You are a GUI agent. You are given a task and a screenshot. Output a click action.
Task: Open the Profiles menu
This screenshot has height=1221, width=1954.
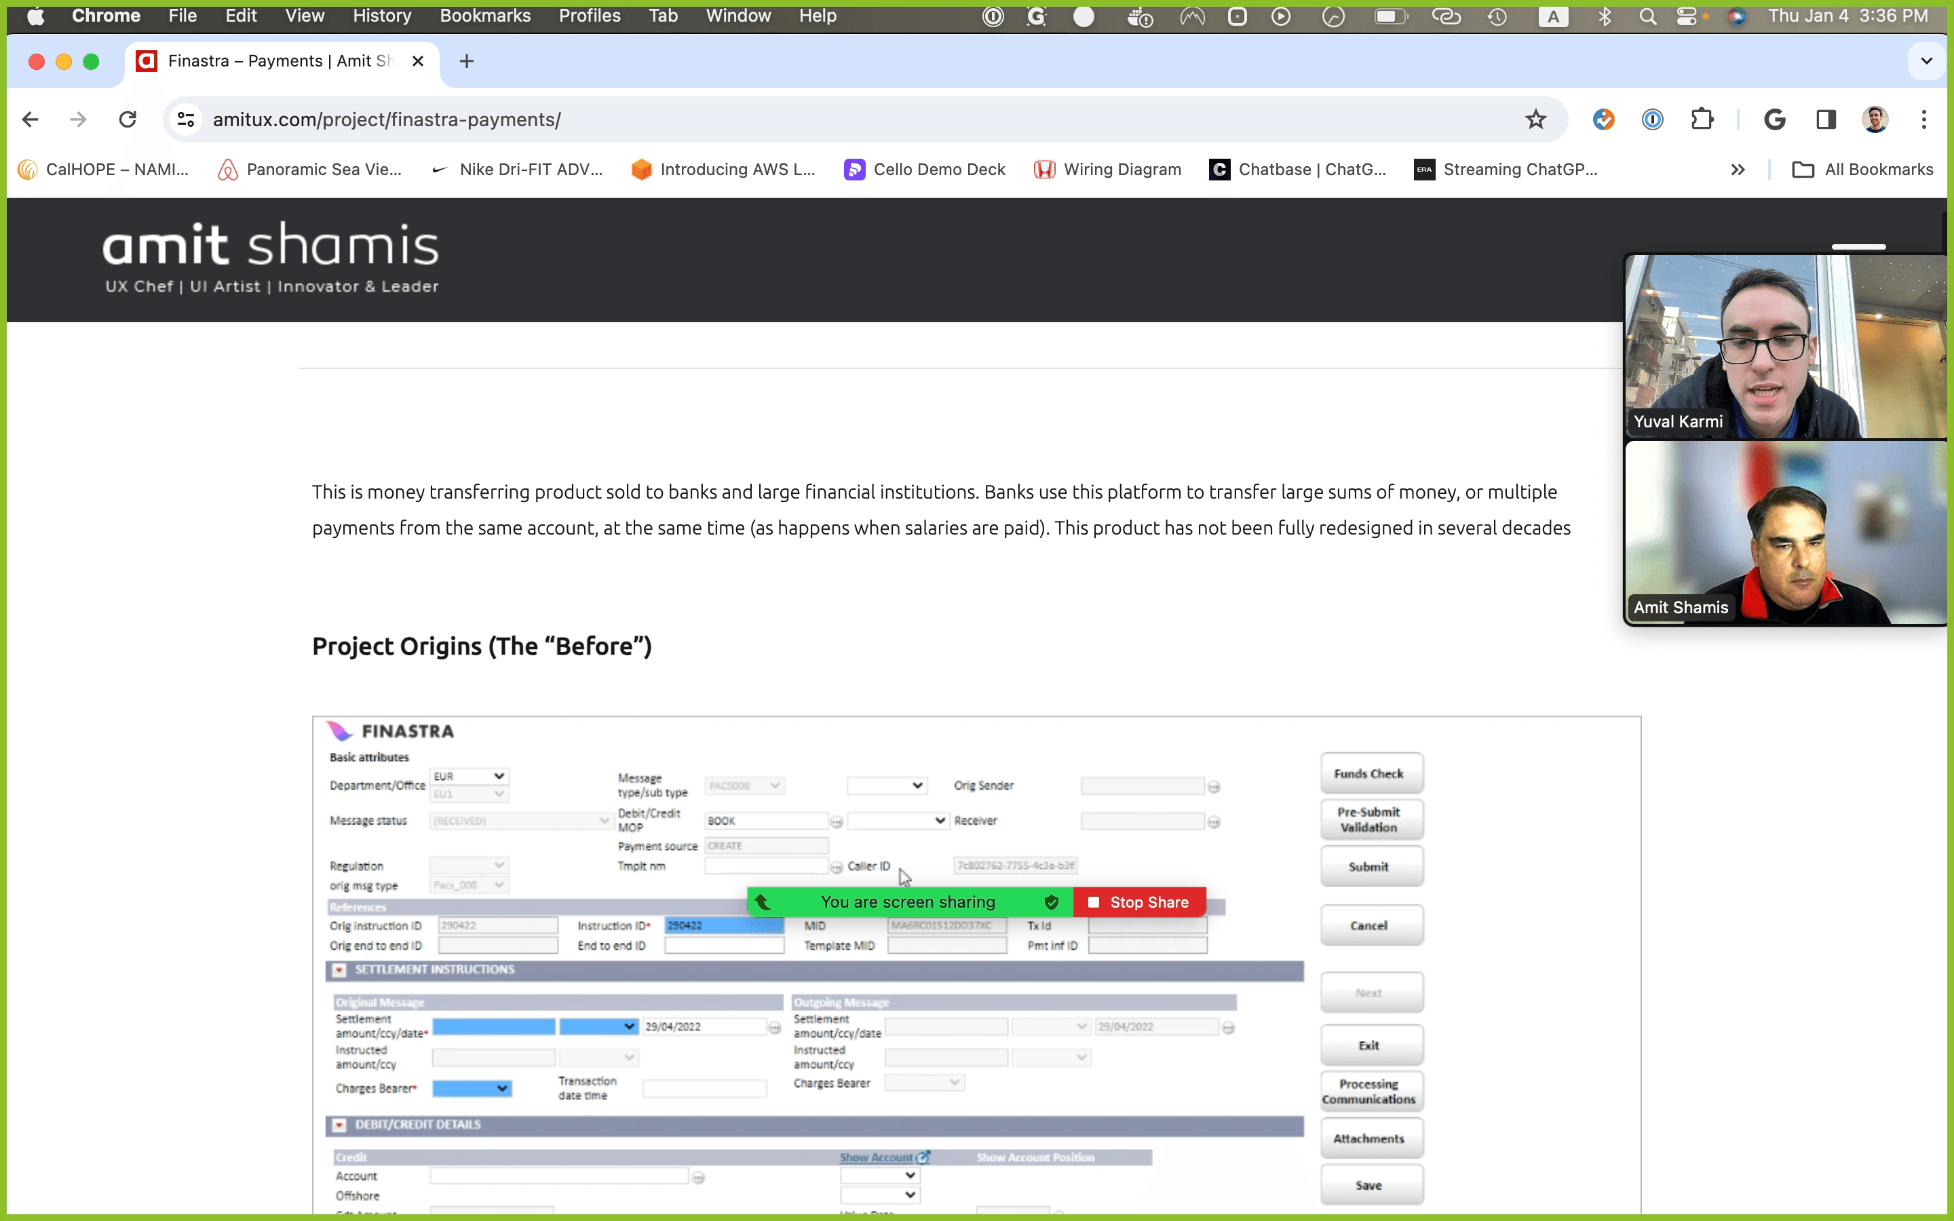[x=590, y=16]
